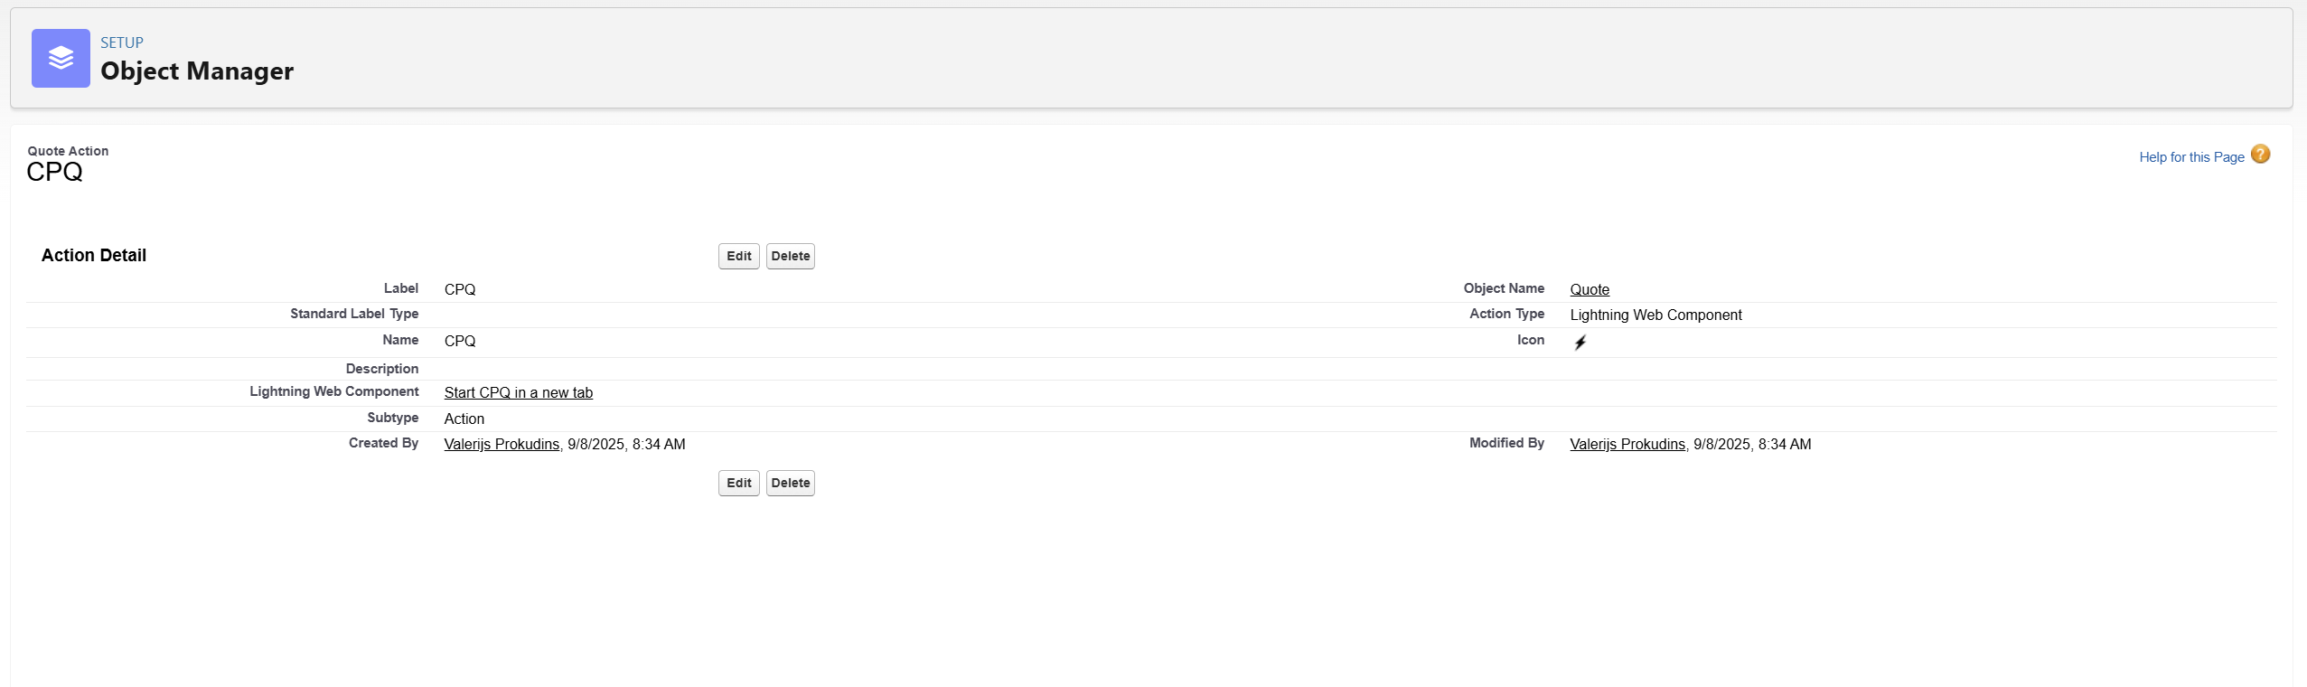Screen dimensions: 2307x687
Task: Open Start CPQ in a new tab link
Action: tap(519, 392)
